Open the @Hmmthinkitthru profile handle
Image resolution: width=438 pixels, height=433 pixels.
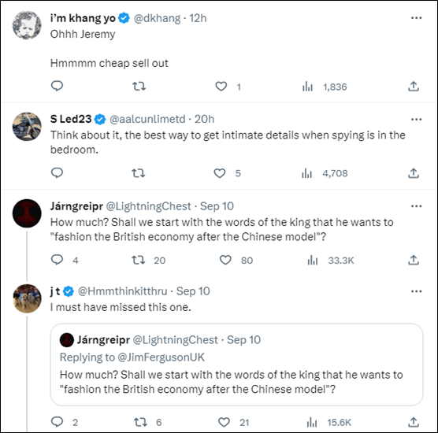coord(122,291)
